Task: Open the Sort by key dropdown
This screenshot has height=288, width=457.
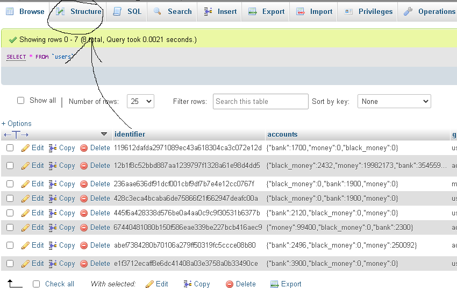Action: tap(394, 101)
